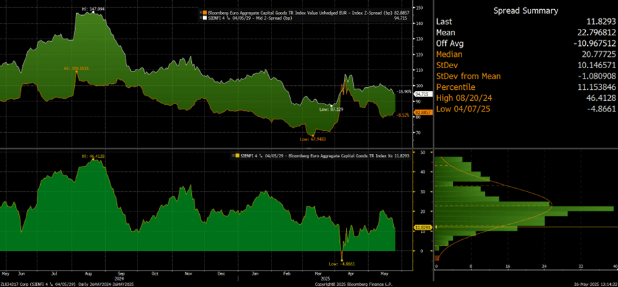Click the 100 tick on upper chart y-axis

(419, 86)
